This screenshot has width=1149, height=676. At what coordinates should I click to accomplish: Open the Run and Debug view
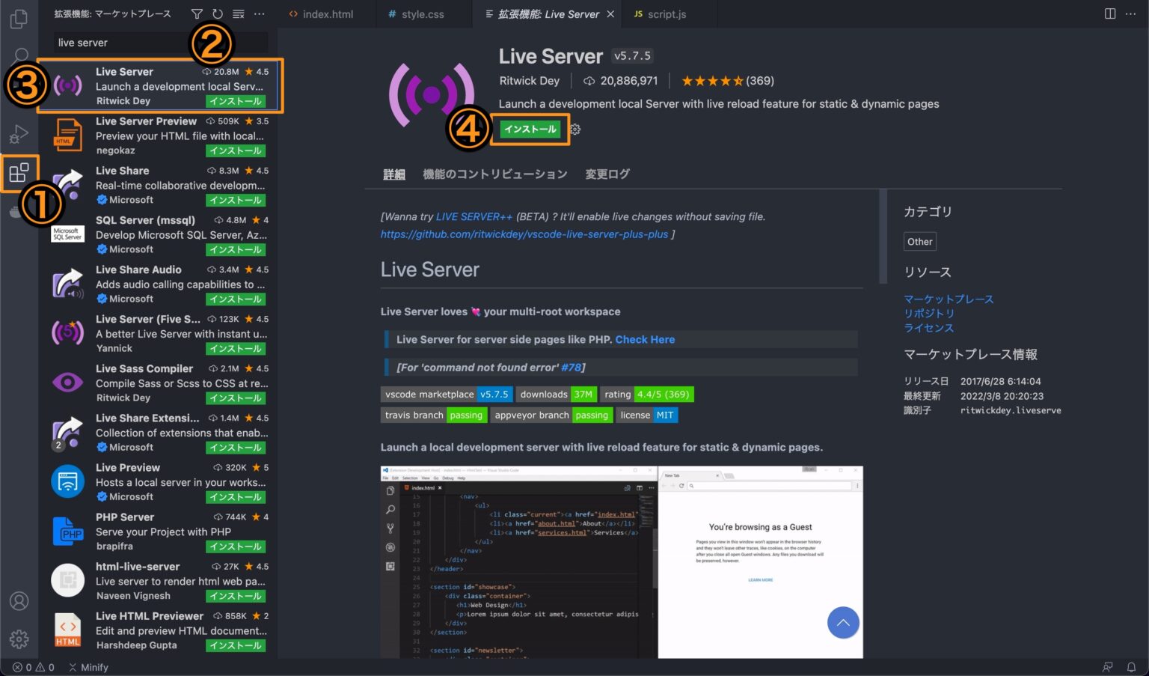19,133
